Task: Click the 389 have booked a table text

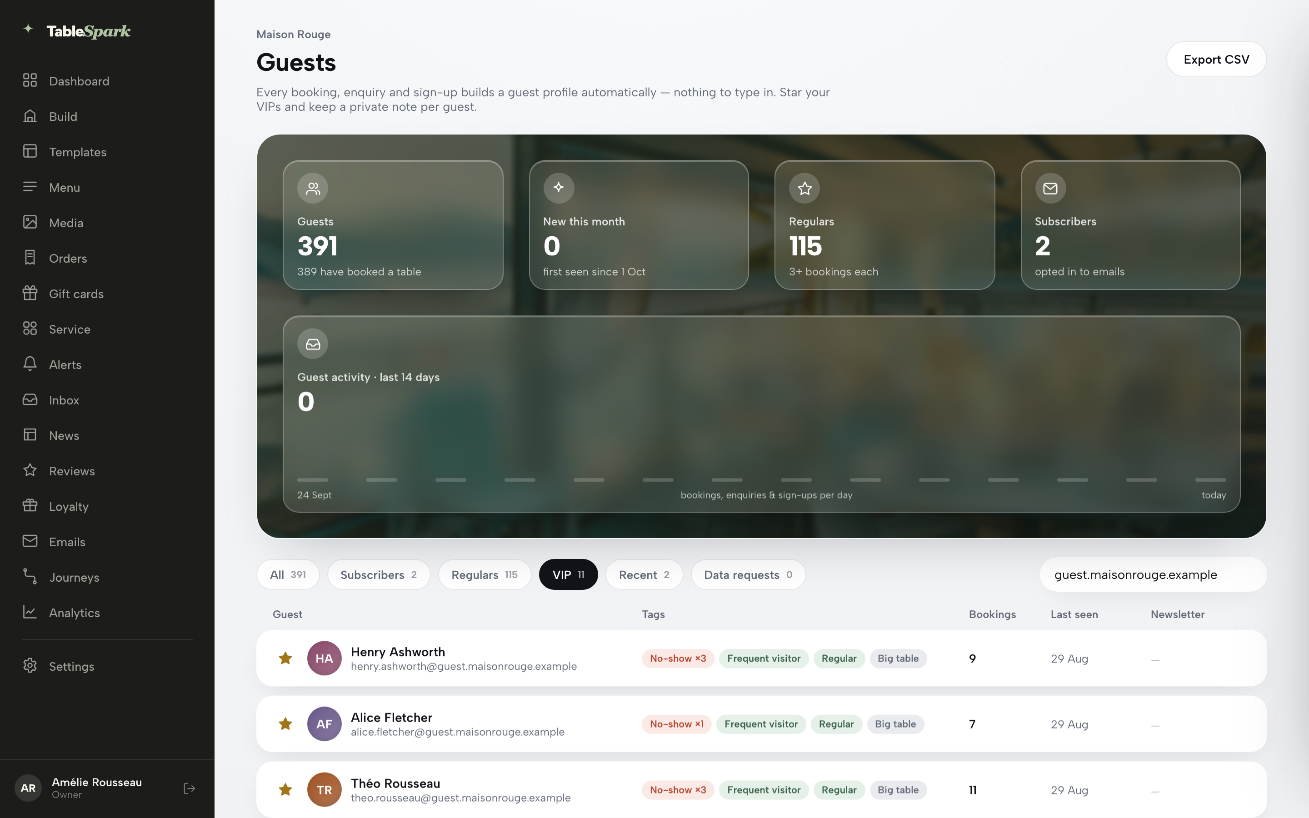Action: (x=359, y=272)
